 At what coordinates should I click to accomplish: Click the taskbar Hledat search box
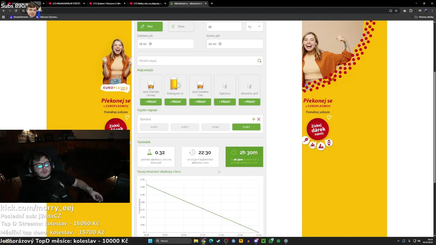(173, 241)
